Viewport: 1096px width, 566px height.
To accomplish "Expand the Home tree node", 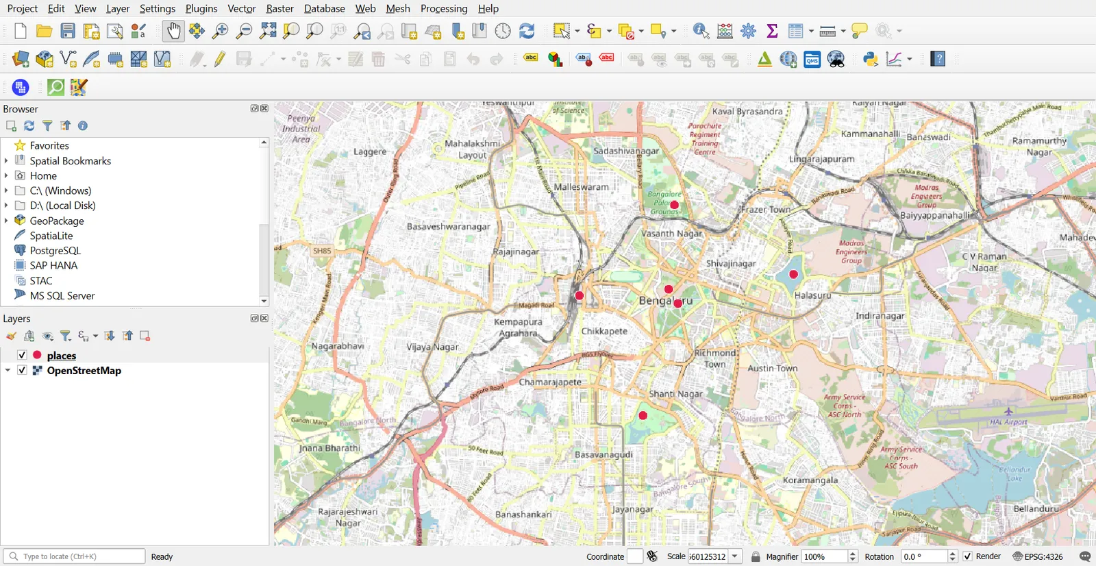I will coord(6,175).
